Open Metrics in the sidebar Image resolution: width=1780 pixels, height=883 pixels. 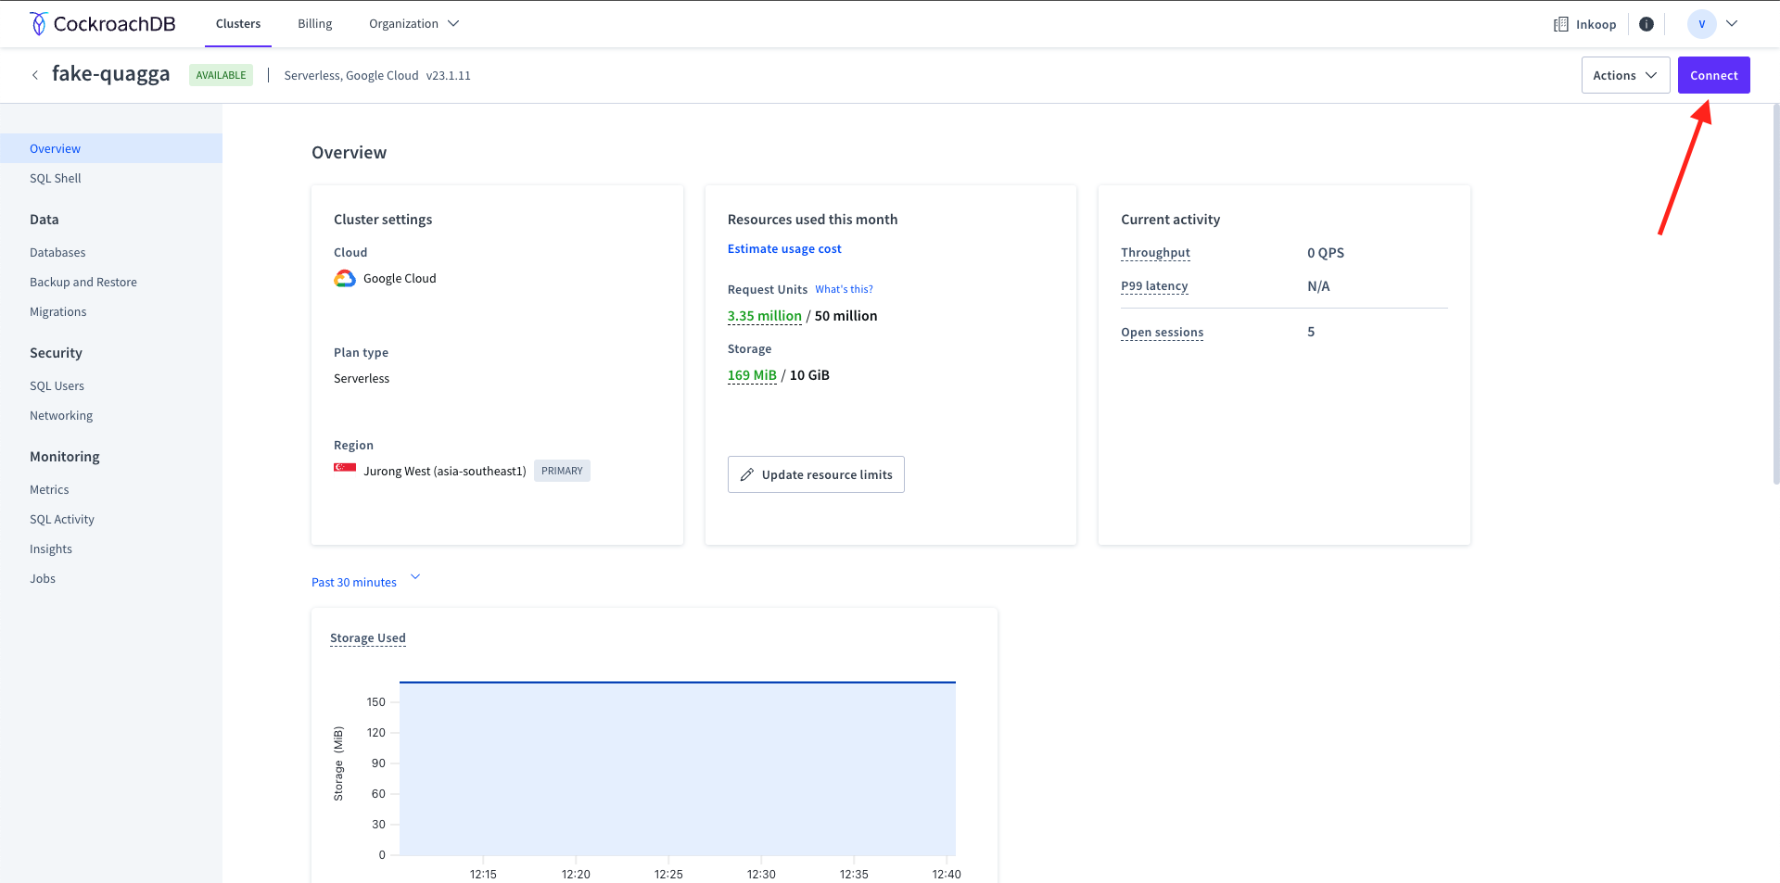[49, 489]
